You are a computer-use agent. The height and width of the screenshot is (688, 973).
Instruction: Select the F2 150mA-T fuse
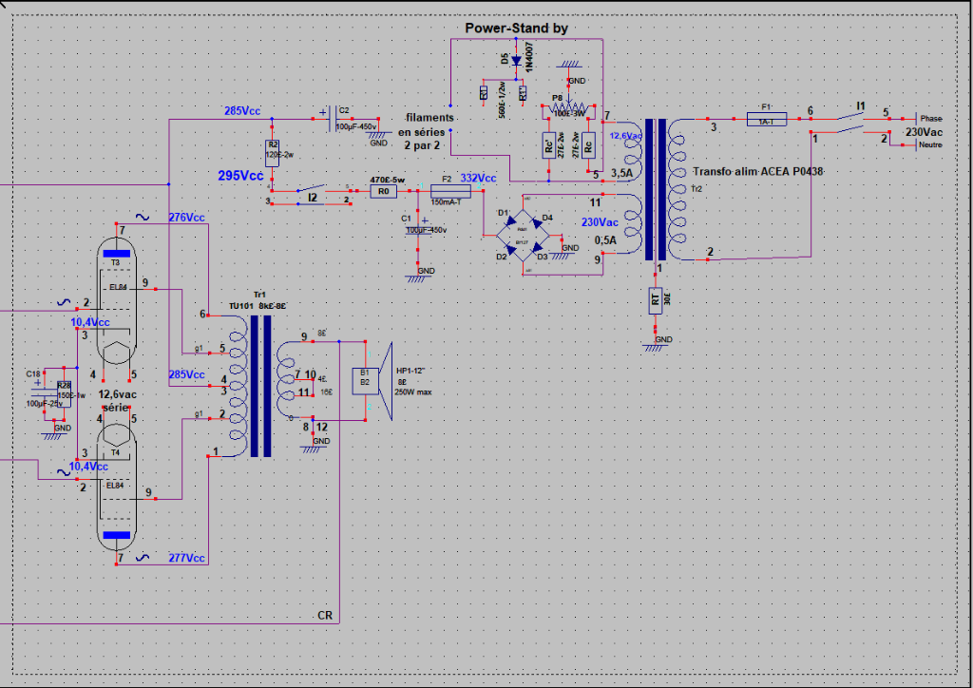coord(448,191)
